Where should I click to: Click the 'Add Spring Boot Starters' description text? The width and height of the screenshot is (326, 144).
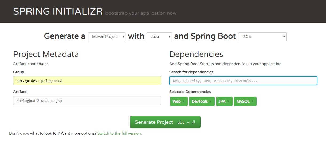[x=225, y=64]
